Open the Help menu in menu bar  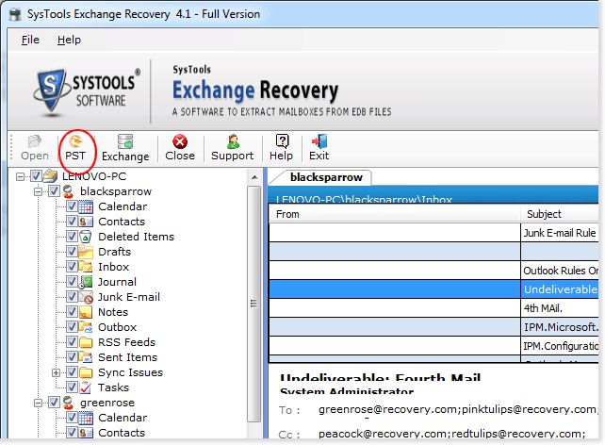pos(69,40)
